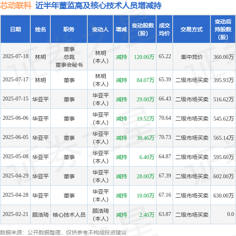Click the date 2025-04-28
236x236 pixels.
[15, 195]
